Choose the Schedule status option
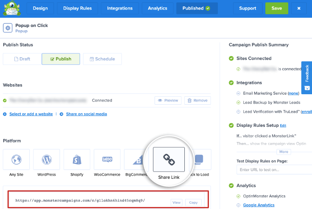312x209 pixels. pos(102,59)
